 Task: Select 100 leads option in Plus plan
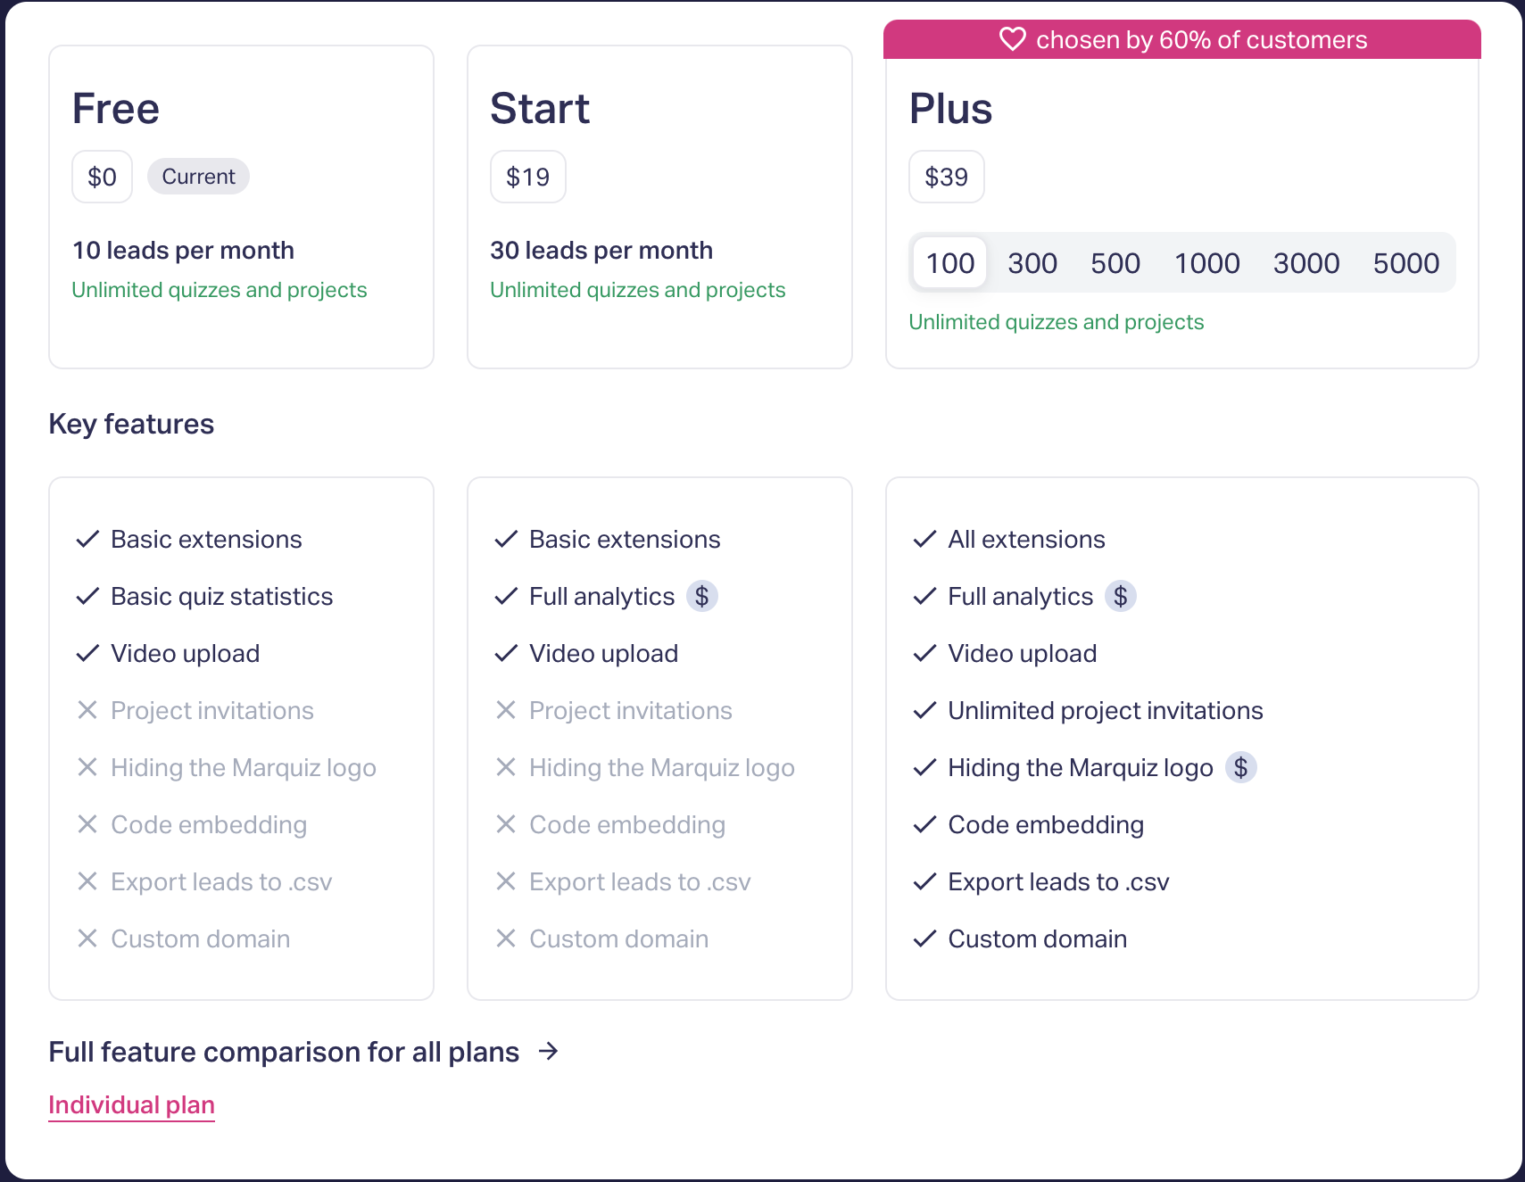coord(950,263)
